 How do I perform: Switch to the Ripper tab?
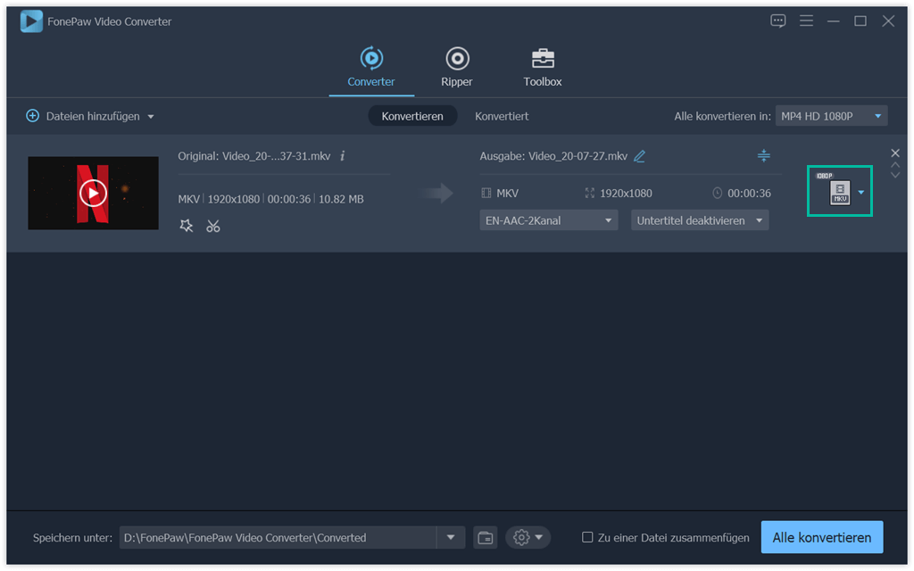pyautogui.click(x=457, y=68)
